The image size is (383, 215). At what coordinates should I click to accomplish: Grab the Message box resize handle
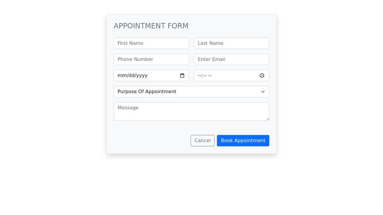point(267,118)
